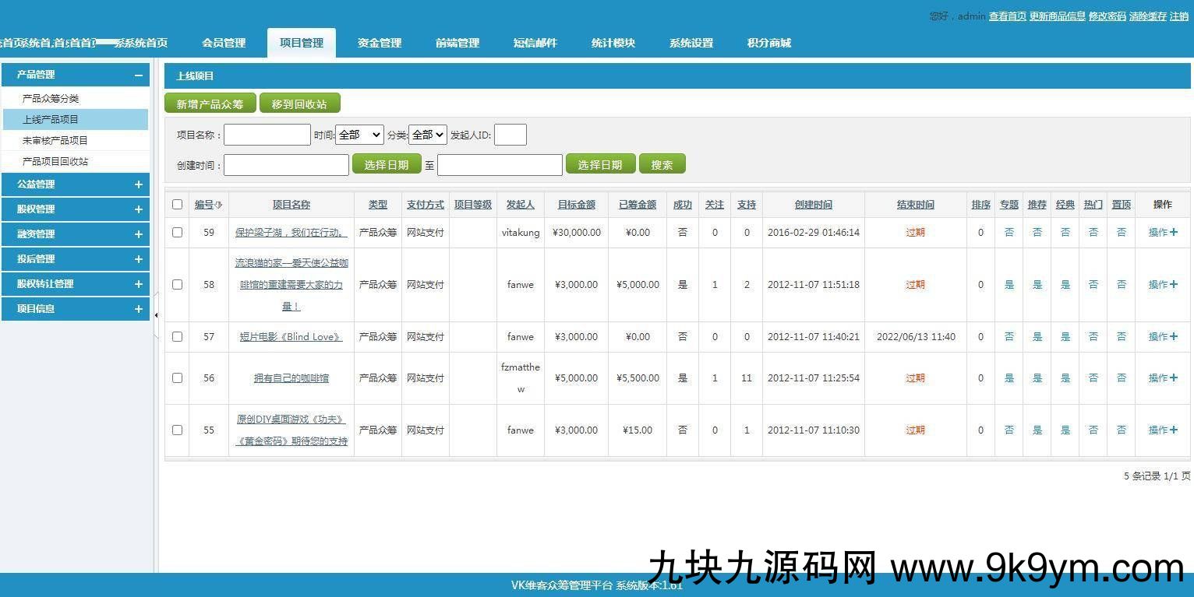Click the sort arrow next to 编号
1194x597 pixels.
click(219, 205)
